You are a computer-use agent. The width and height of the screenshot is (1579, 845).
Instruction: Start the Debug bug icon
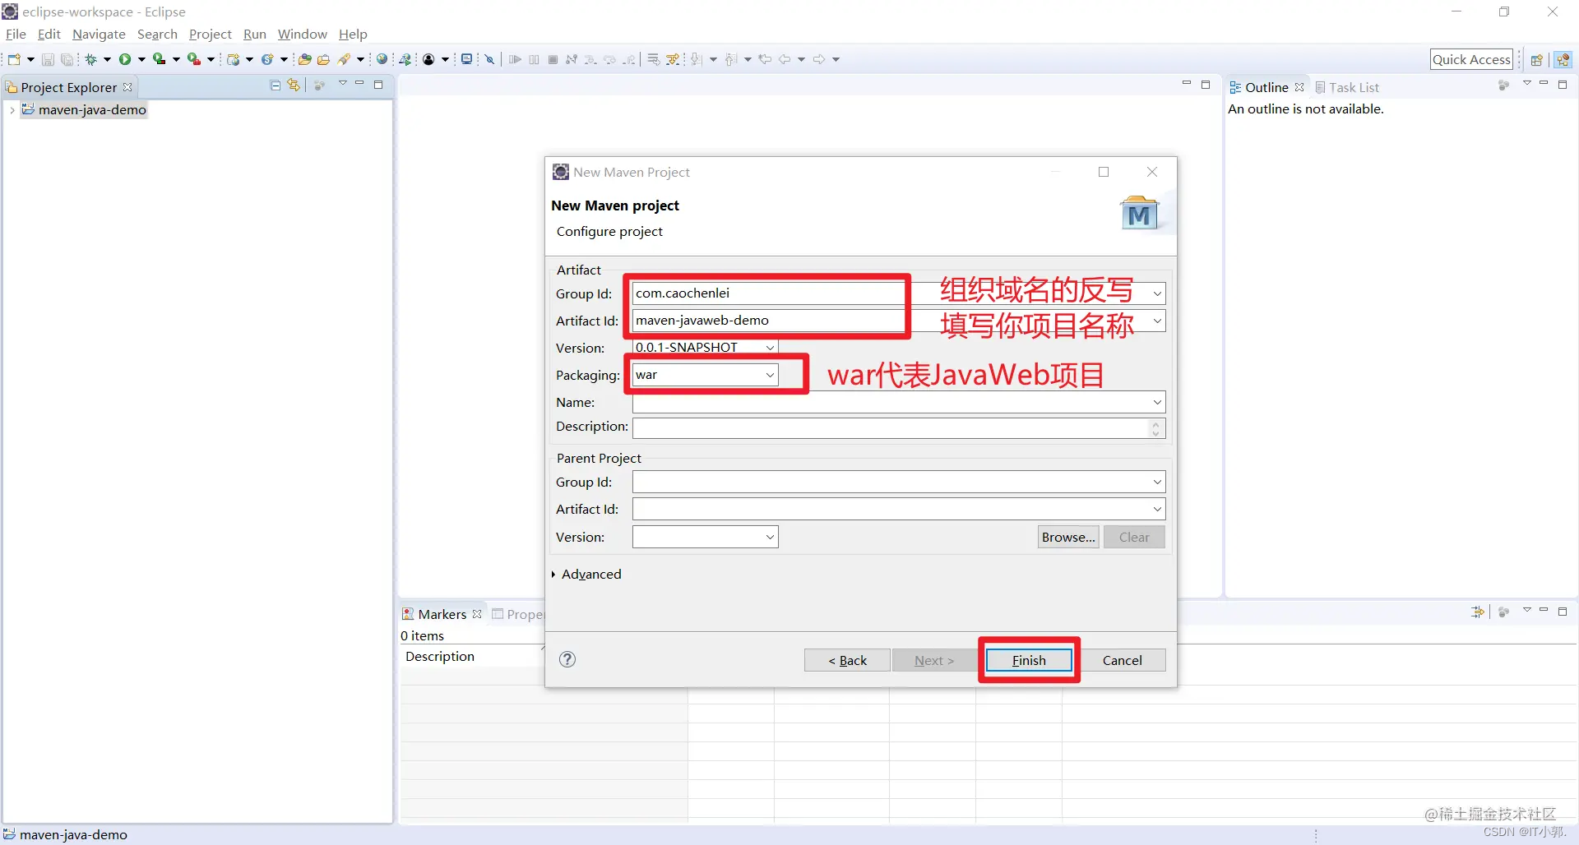click(x=91, y=59)
